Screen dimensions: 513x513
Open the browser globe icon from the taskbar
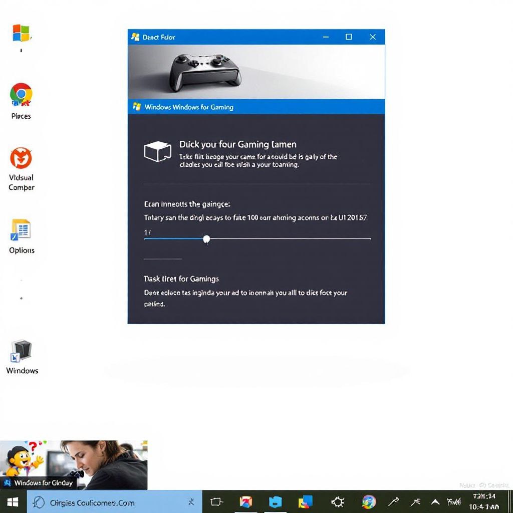369,501
